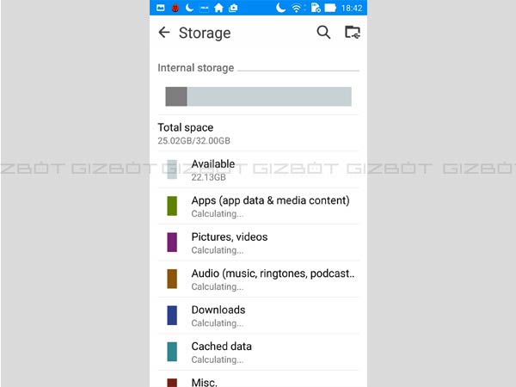
Task: Tap the Total space entry
Action: [x=193, y=133]
